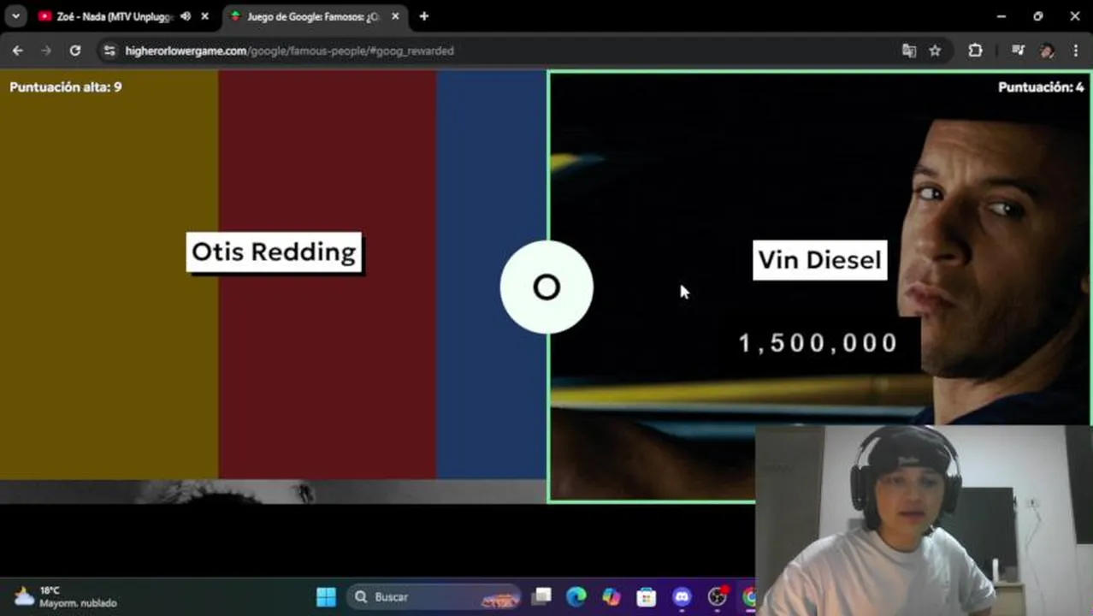This screenshot has width=1093, height=616.
Task: Open the weather widget showing 18°C
Action: pos(65,597)
